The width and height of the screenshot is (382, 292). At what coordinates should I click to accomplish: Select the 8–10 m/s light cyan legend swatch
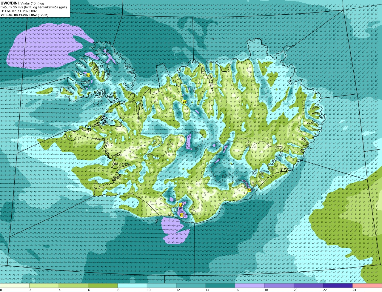(x=133, y=286)
